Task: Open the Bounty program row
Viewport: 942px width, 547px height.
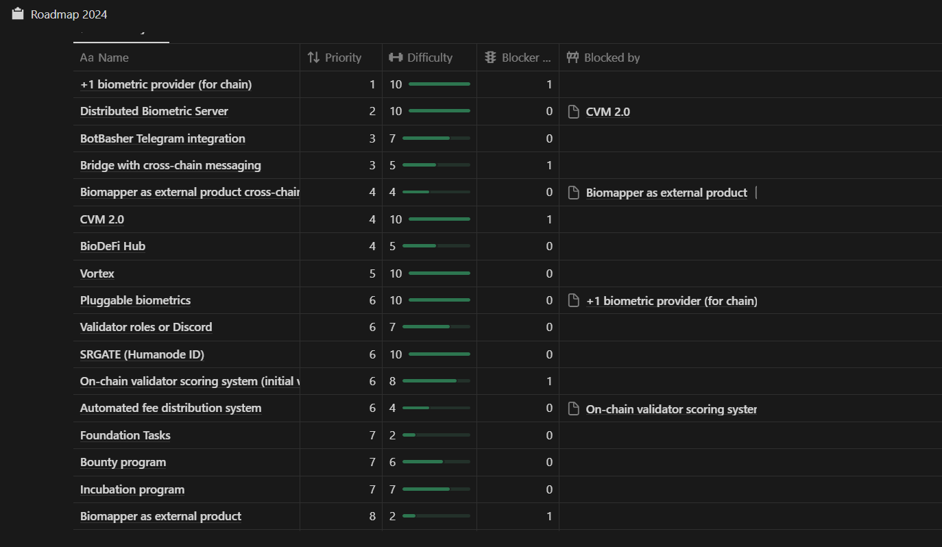Action: (123, 462)
